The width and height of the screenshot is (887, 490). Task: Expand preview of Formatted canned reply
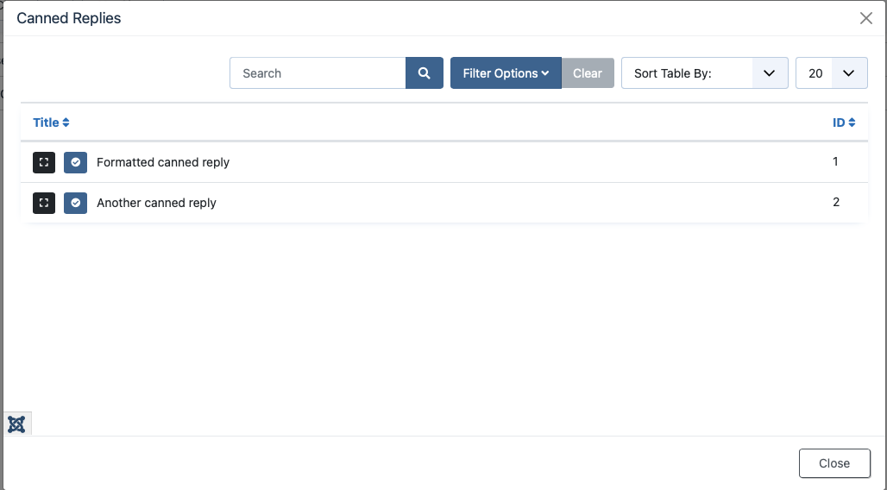pyautogui.click(x=44, y=162)
